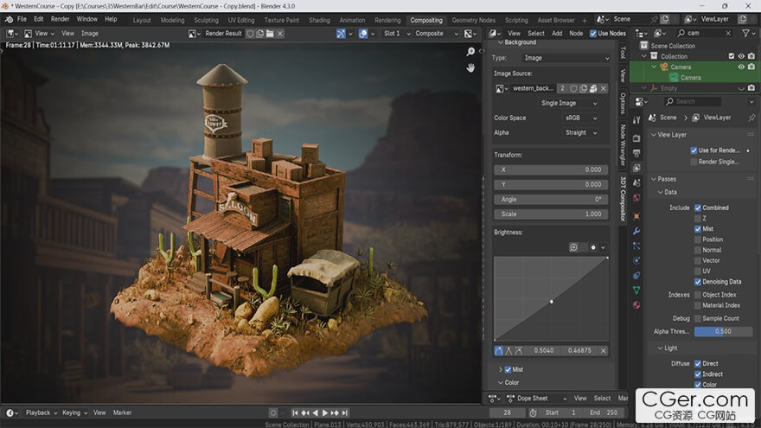761x428 pixels.
Task: Click the Angle 0° transform field
Action: pos(551,200)
